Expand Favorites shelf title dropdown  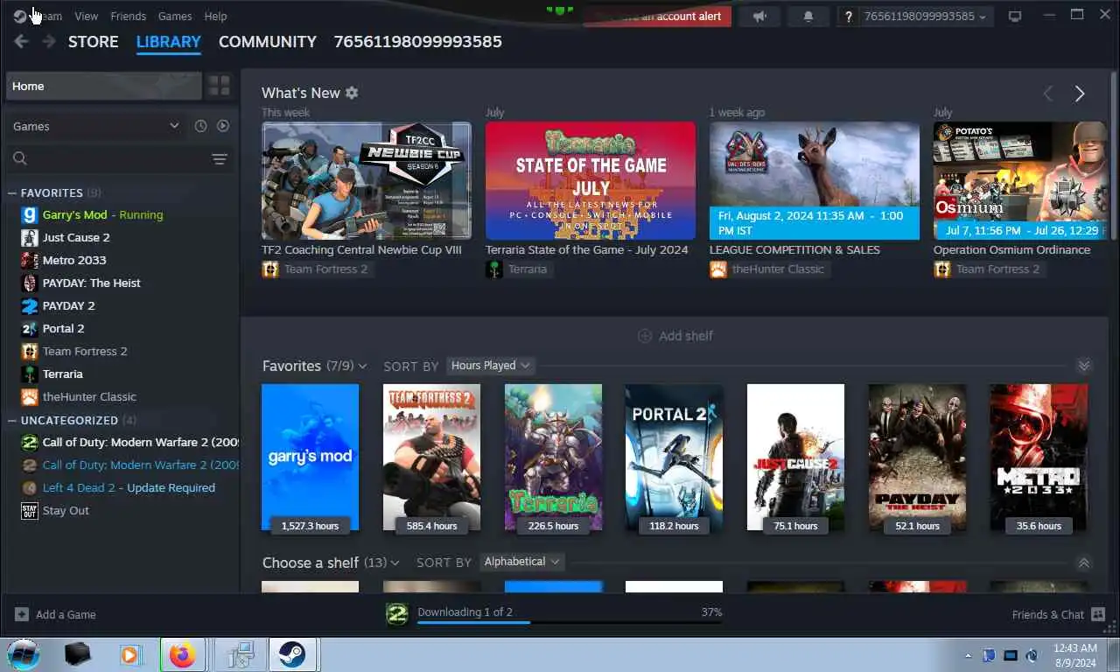click(x=362, y=366)
